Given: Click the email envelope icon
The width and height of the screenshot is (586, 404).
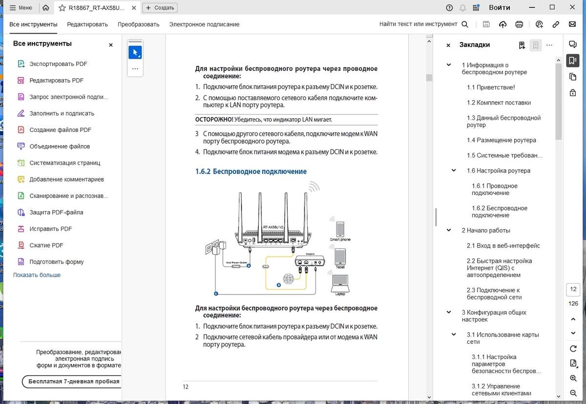Looking at the screenshot, I should (572, 24).
